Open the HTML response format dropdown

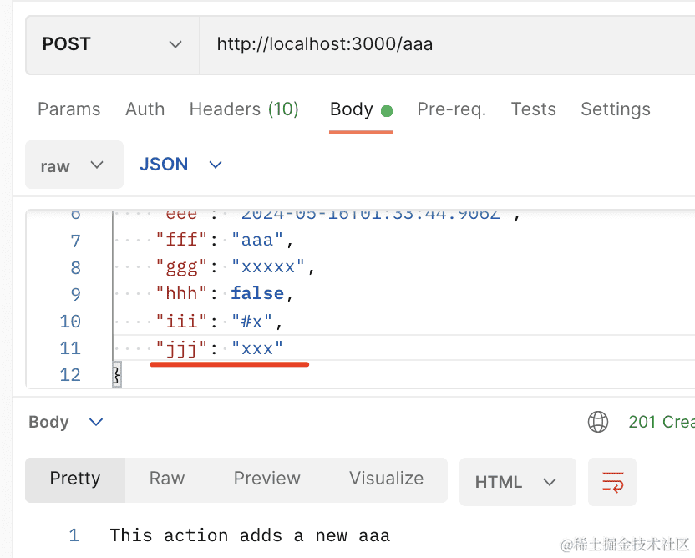(516, 482)
